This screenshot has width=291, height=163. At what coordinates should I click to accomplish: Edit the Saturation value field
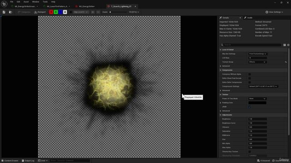coord(258,131)
